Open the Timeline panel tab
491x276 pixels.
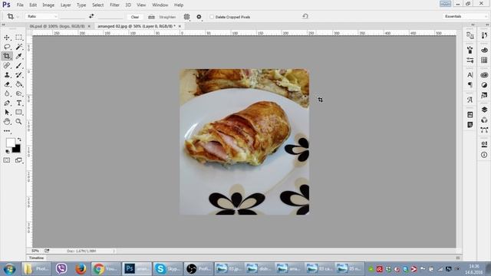coord(36,258)
